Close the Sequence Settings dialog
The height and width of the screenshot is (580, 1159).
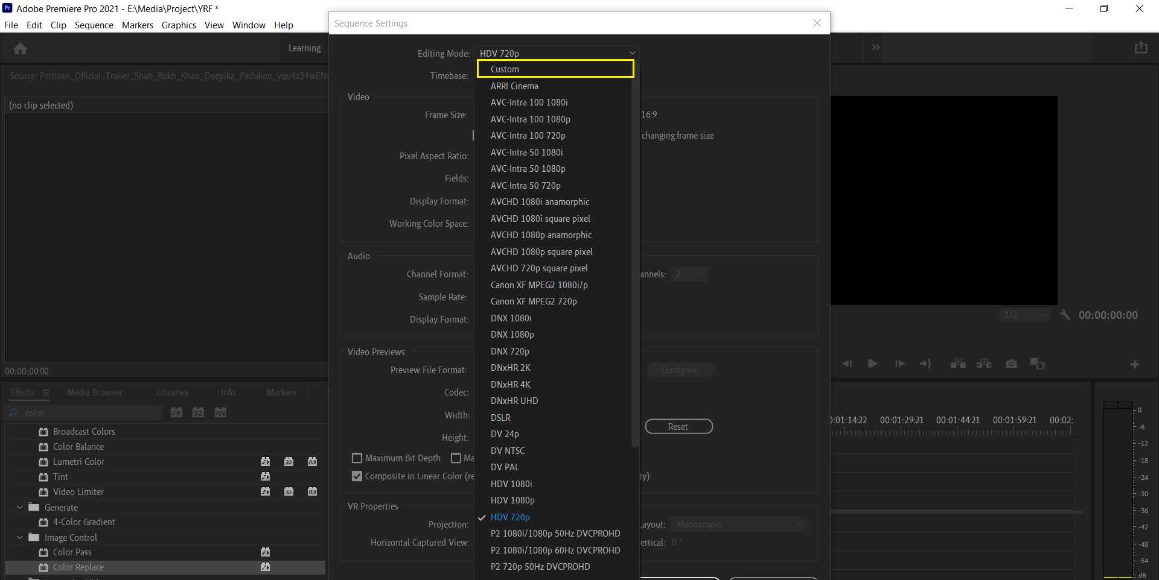click(x=817, y=23)
